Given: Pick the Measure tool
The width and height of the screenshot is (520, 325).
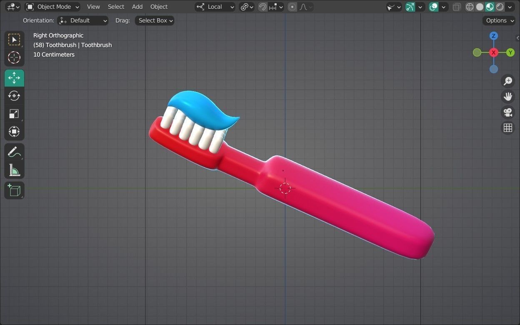Looking at the screenshot, I should (x=14, y=170).
